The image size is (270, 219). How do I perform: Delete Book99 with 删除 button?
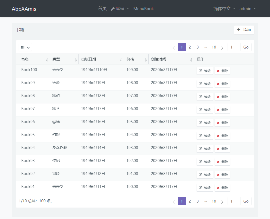[222, 84]
